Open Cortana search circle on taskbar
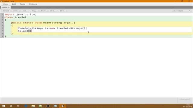This screenshot has width=193, height=108. pos(11,106)
